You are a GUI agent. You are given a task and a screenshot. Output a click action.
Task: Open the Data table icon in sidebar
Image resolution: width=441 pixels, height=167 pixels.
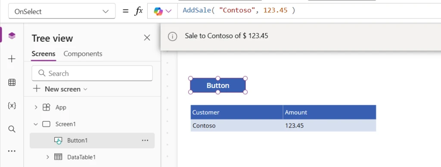(12, 82)
